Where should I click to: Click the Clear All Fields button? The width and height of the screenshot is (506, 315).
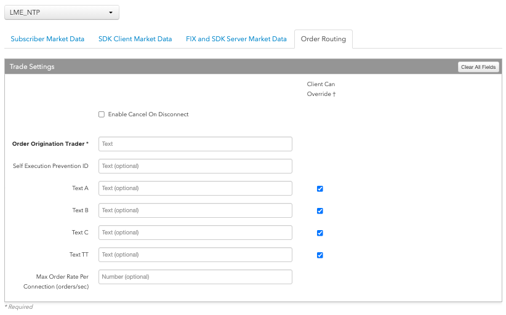[x=478, y=67]
